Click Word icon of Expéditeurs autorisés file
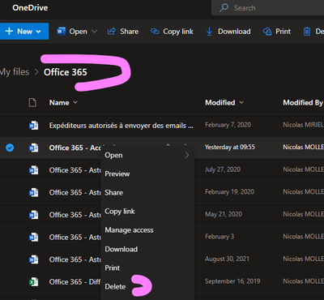 coord(33,126)
